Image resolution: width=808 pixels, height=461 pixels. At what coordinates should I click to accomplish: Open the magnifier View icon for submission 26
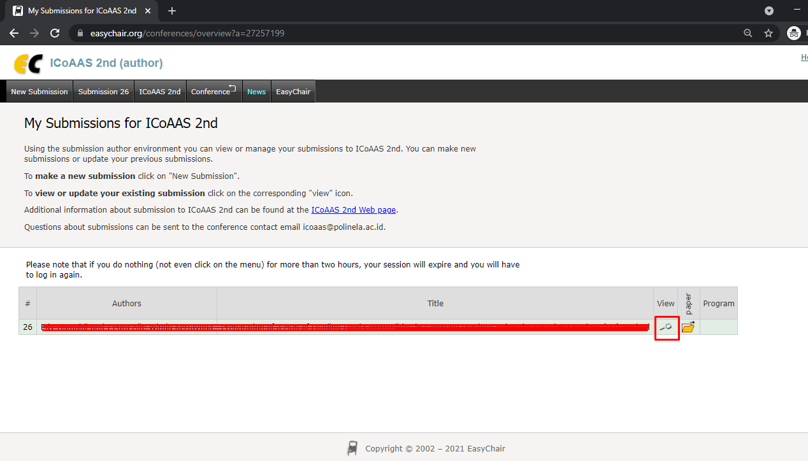pos(666,327)
